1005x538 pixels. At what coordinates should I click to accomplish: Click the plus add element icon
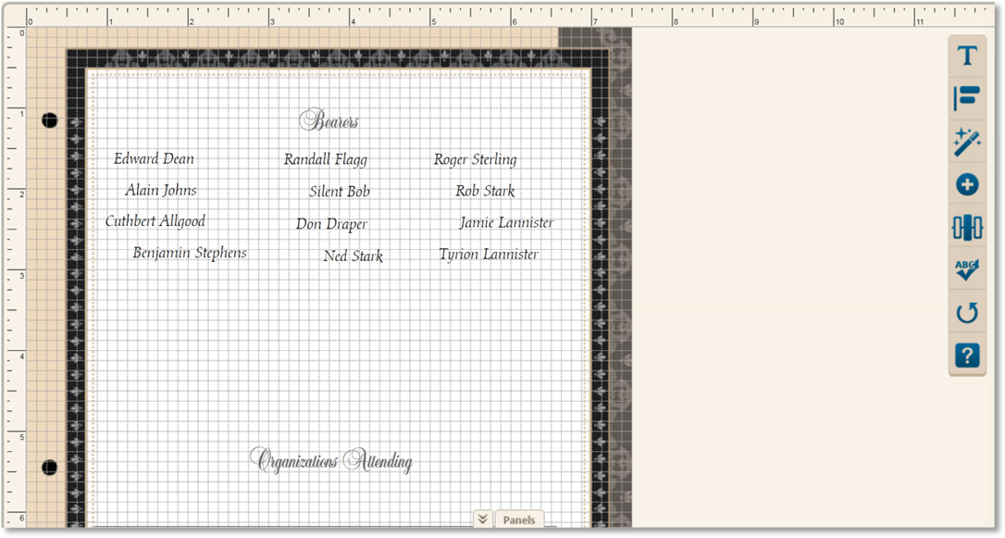pyautogui.click(x=967, y=185)
